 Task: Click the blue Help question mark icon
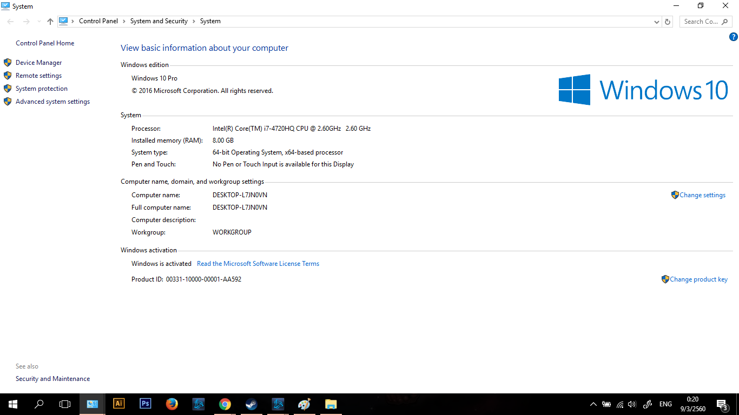coord(734,37)
